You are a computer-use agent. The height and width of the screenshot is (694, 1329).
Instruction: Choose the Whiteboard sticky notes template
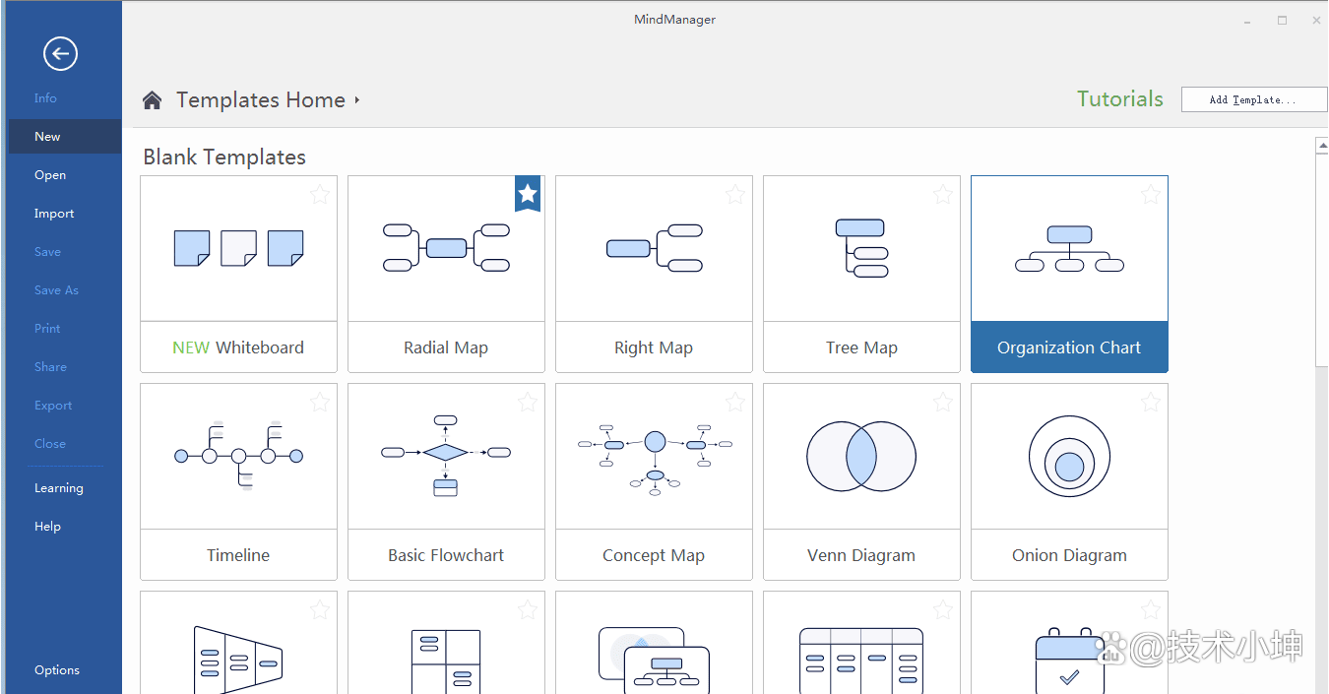238,247
